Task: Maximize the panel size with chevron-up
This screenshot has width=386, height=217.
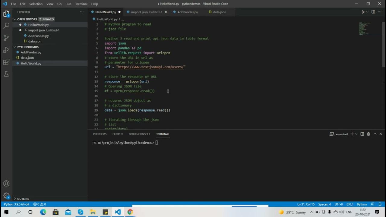Action: click(375, 134)
